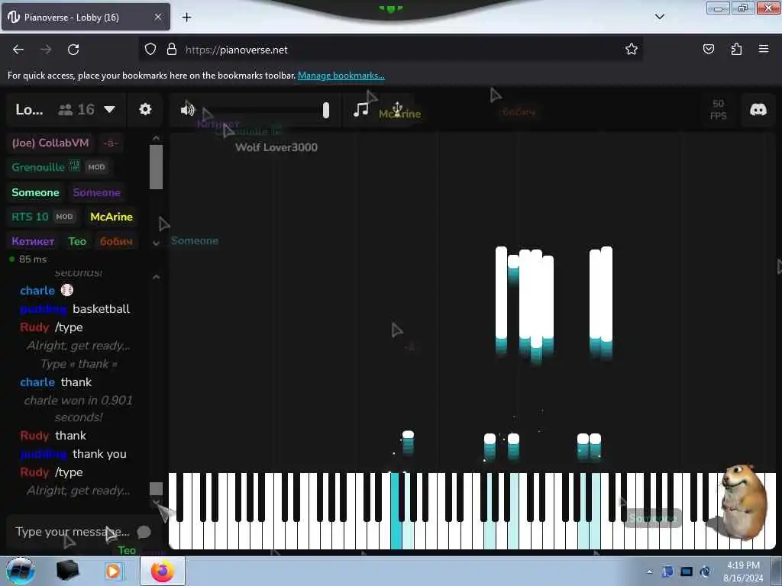Click 'Type « thank »' system message

(x=79, y=364)
